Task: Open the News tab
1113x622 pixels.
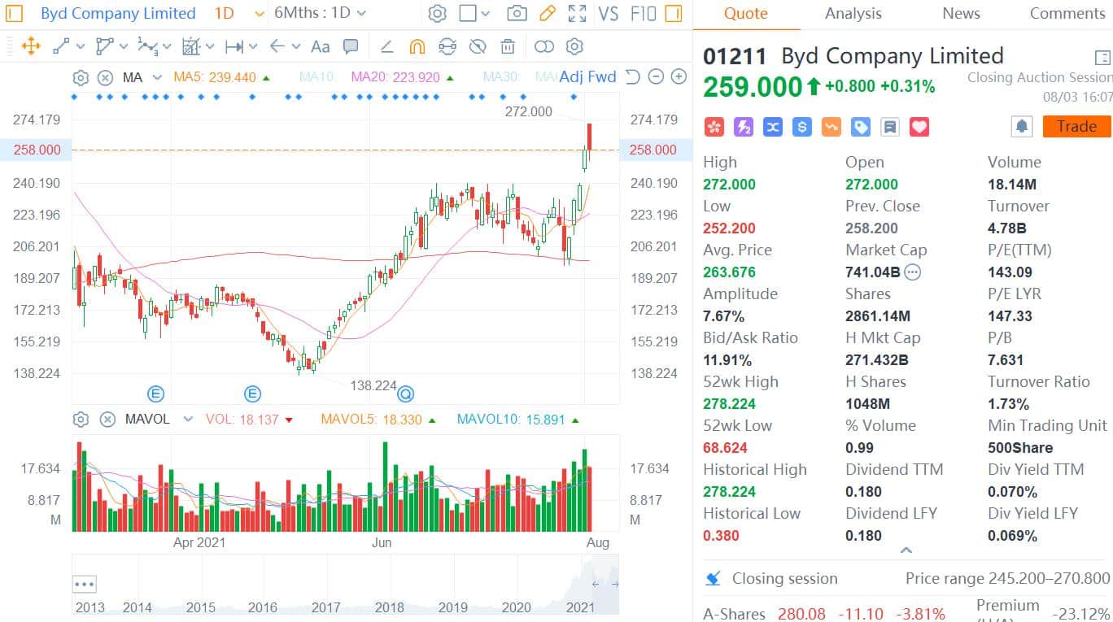Action: click(961, 13)
